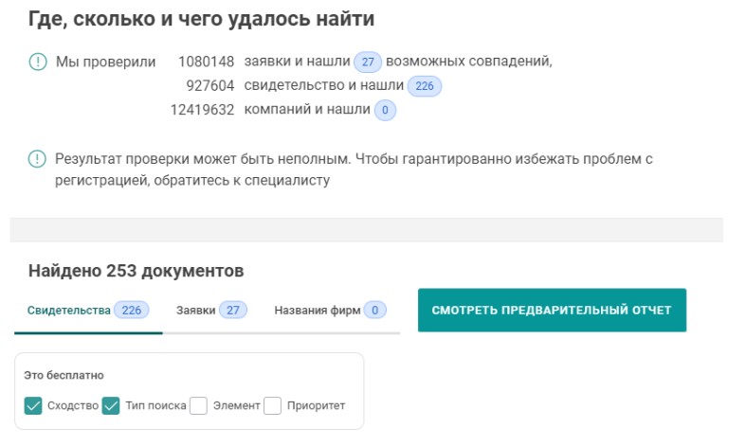Image resolution: width=746 pixels, height=446 pixels.
Task: Disable the Тип поиска checkbox
Action: [x=111, y=406]
